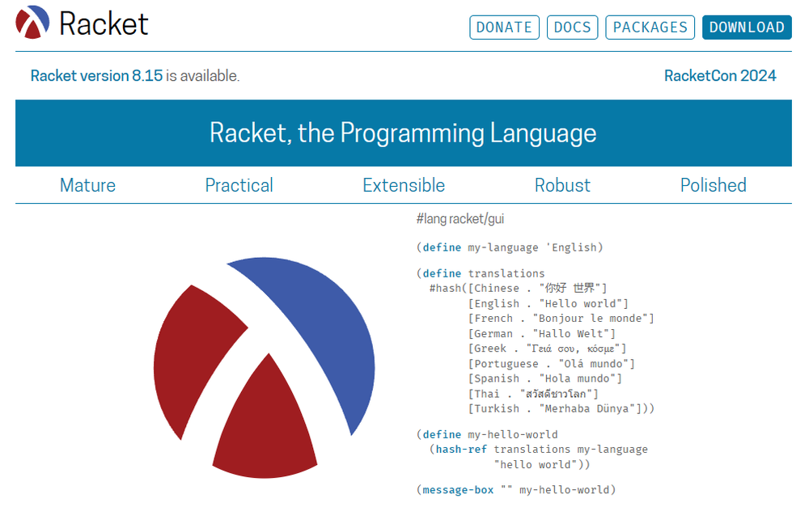Open the DOCS page
809x507 pixels.
click(x=572, y=27)
